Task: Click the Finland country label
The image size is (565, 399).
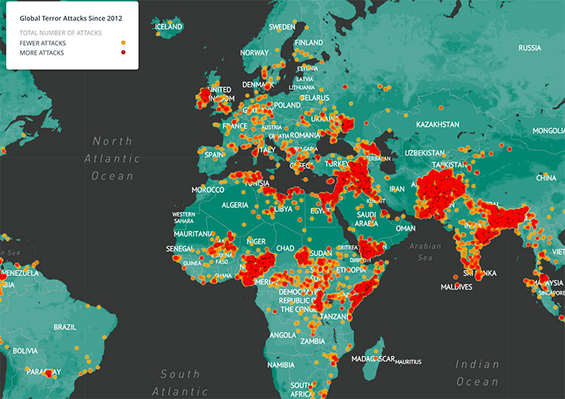Action: (309, 42)
